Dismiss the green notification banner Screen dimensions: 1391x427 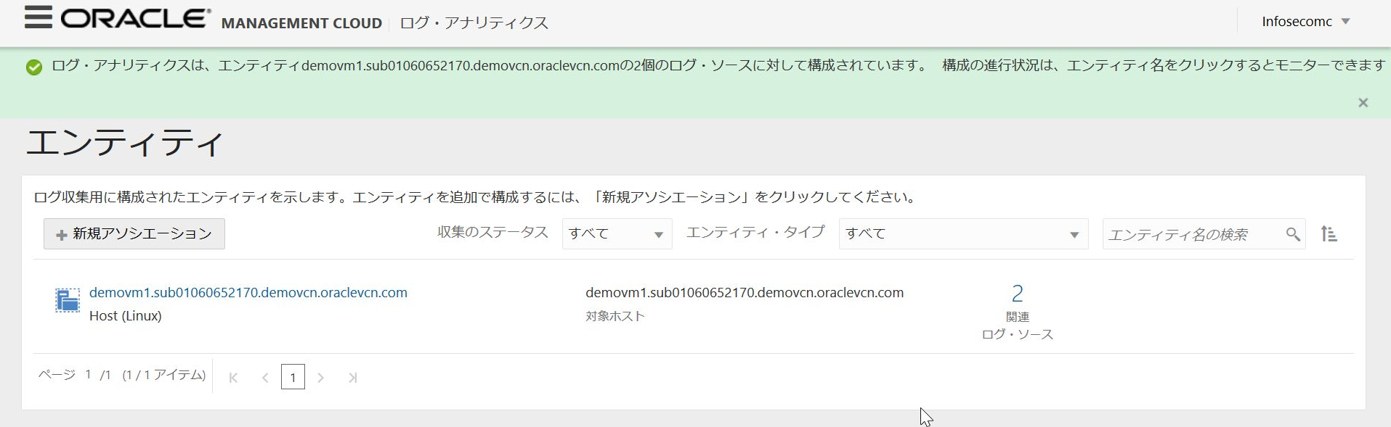tap(1363, 103)
